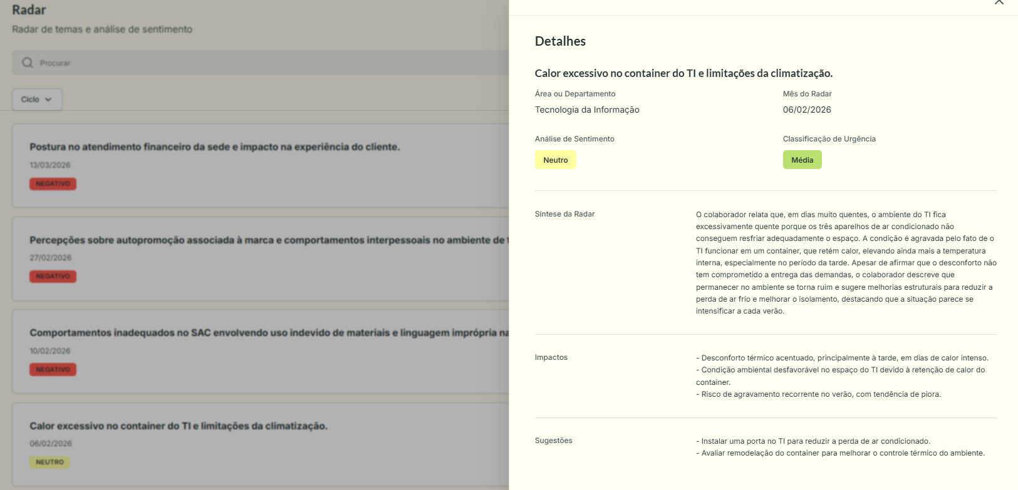The width and height of the screenshot is (1018, 490).
Task: Click the search magnifier icon
Action: pyautogui.click(x=28, y=63)
